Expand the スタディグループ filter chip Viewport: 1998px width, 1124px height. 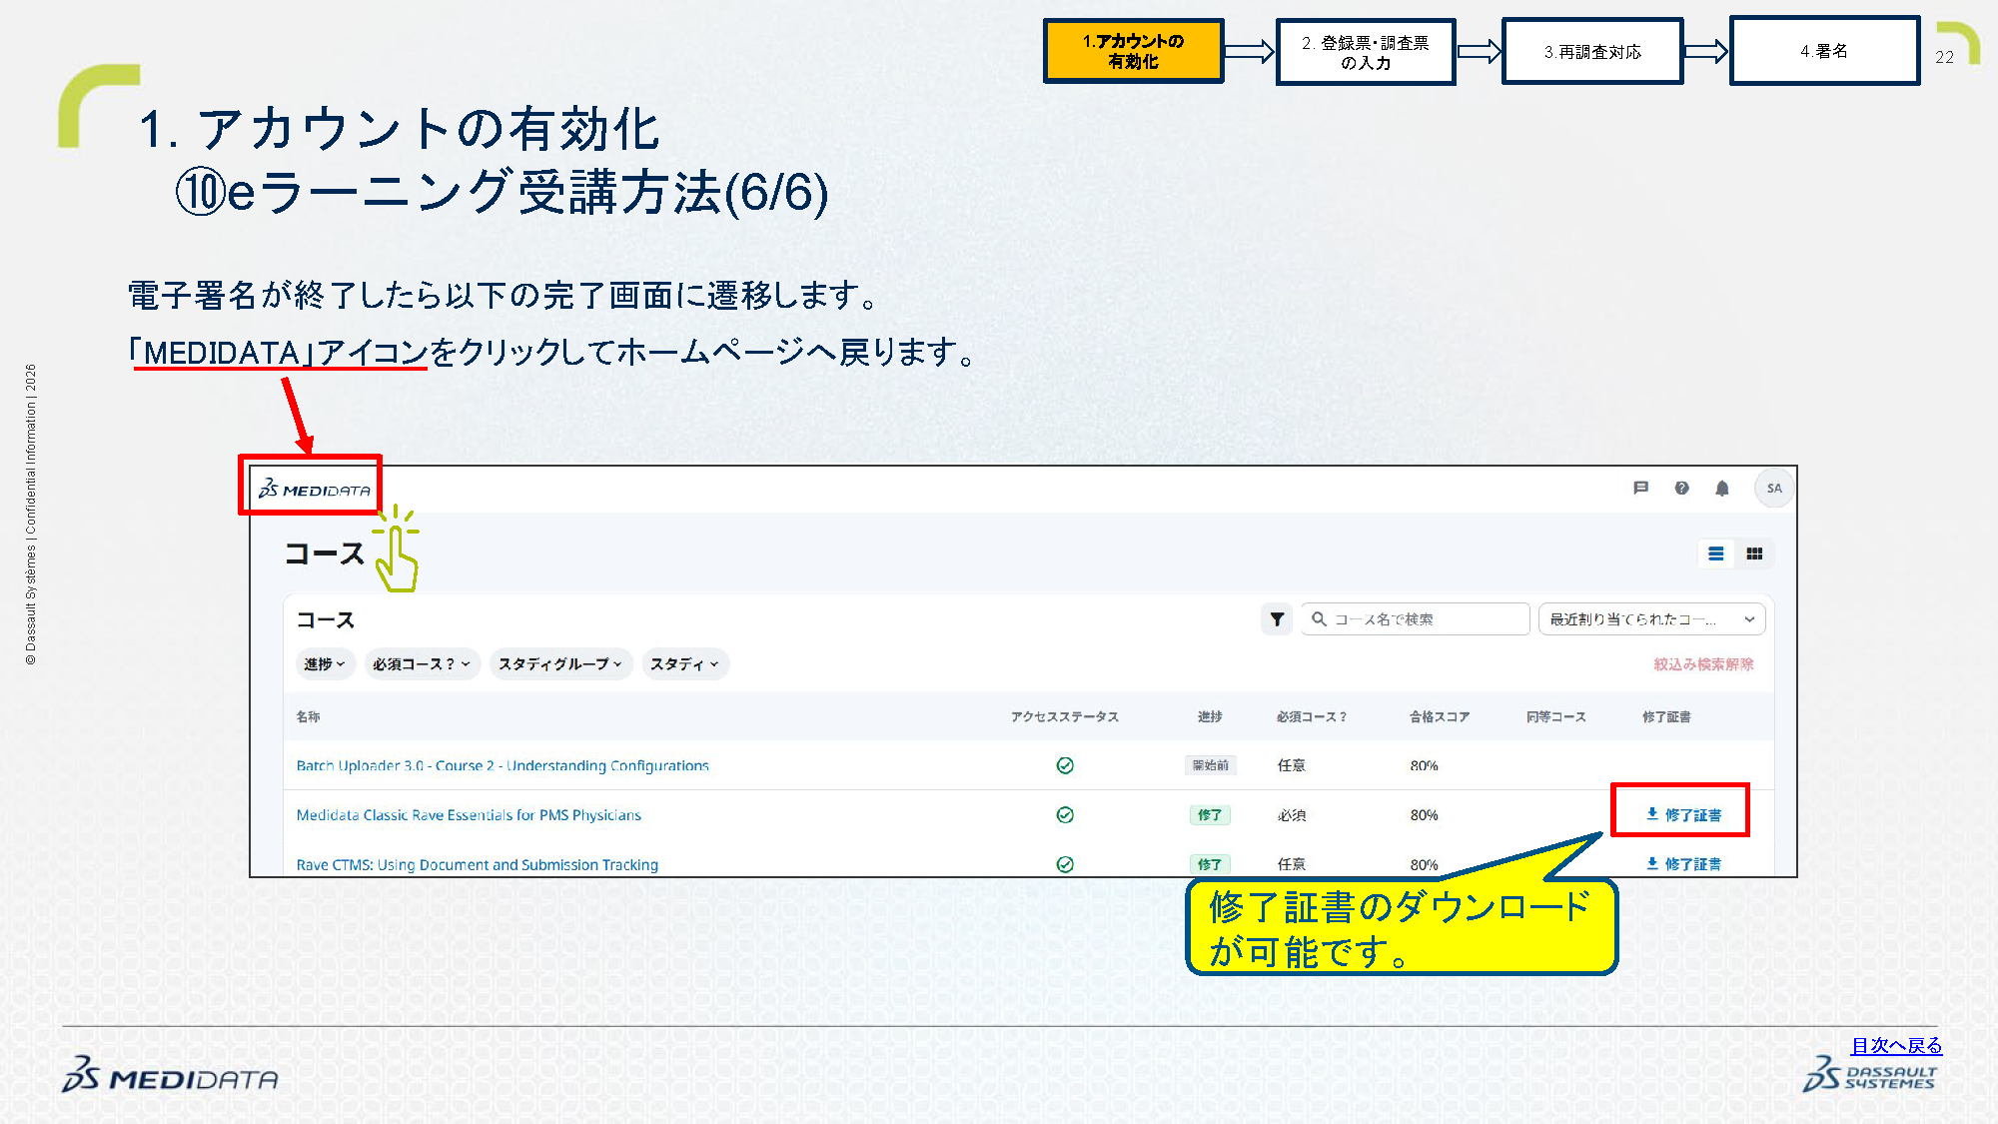(x=560, y=664)
